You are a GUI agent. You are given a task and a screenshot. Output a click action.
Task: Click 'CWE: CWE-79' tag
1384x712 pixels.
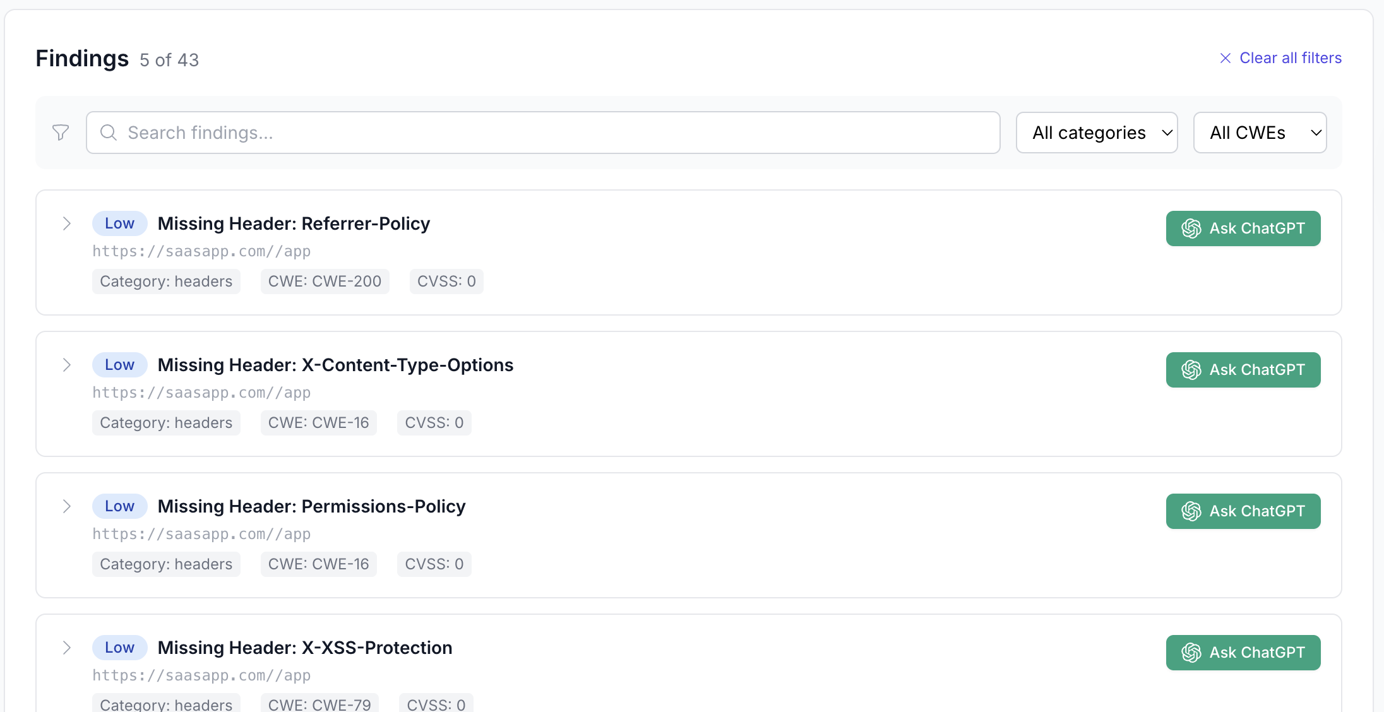[319, 703]
